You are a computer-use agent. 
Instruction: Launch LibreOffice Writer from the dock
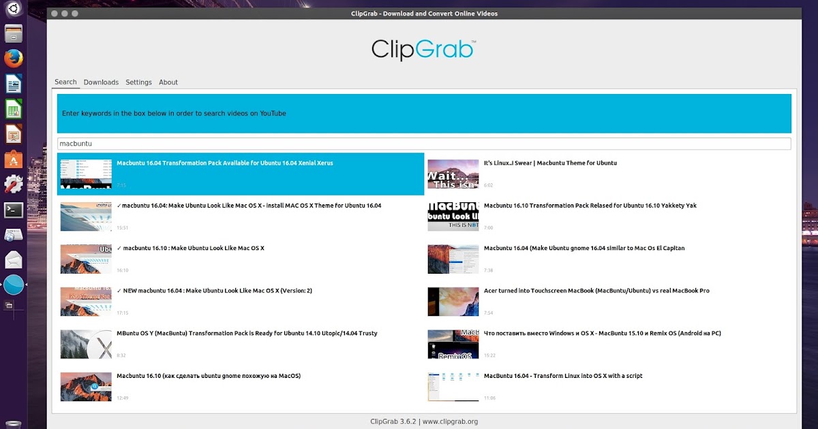pyautogui.click(x=14, y=83)
